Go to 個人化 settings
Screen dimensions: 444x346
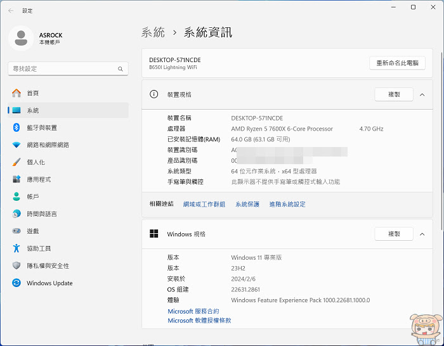[x=68, y=162]
